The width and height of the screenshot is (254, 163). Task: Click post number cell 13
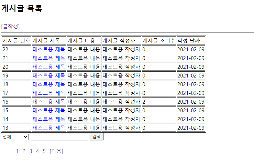pyautogui.click(x=17, y=128)
